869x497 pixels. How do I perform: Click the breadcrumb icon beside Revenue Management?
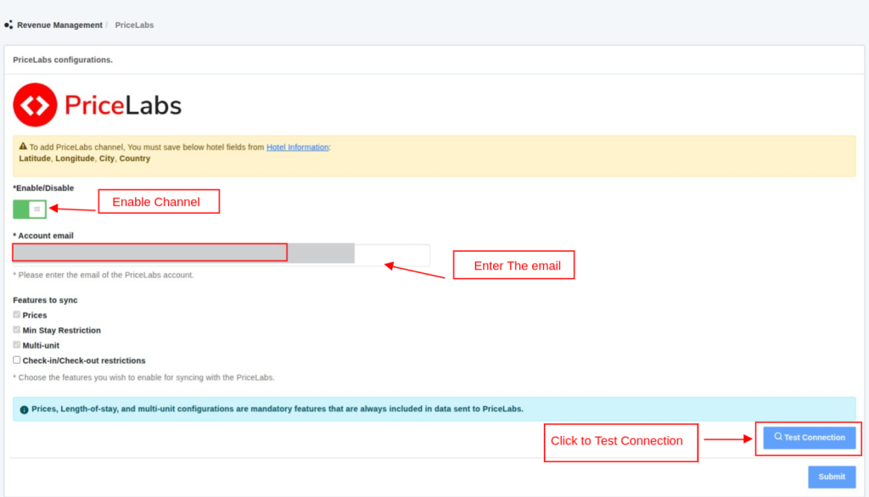(x=8, y=25)
